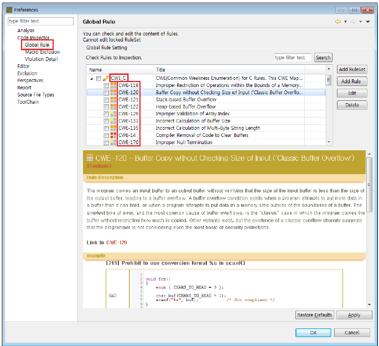Click the Add RuleSet button
The height and width of the screenshot is (346, 379).
pos(352,69)
